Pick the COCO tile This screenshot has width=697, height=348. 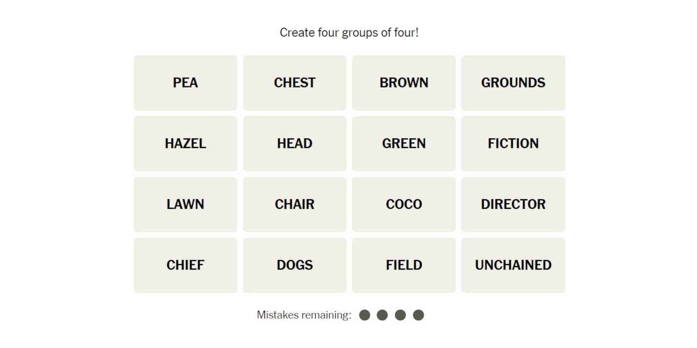coord(403,204)
